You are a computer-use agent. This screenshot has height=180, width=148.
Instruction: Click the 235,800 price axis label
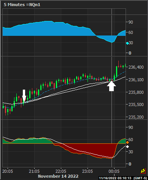coord(136,92)
